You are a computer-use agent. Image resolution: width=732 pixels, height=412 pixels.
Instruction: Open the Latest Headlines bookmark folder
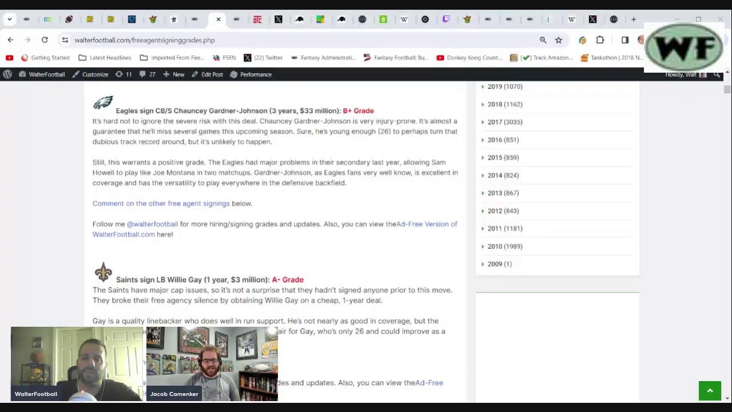click(x=105, y=58)
